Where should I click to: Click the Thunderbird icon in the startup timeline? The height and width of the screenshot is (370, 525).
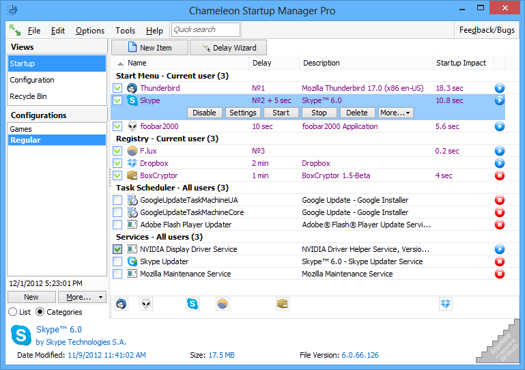pyautogui.click(x=122, y=304)
